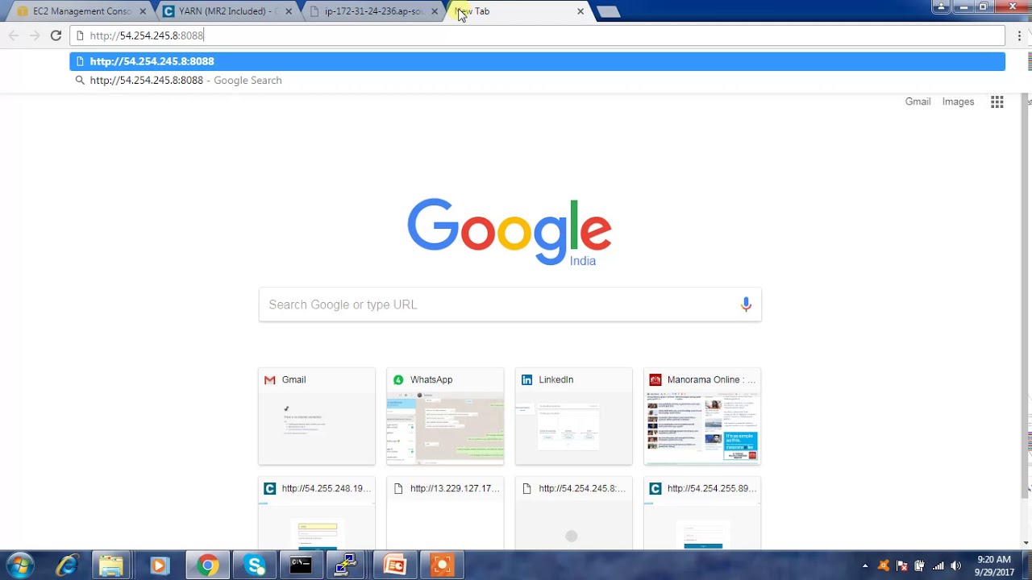Click the scrollbar down arrow

[1026, 543]
